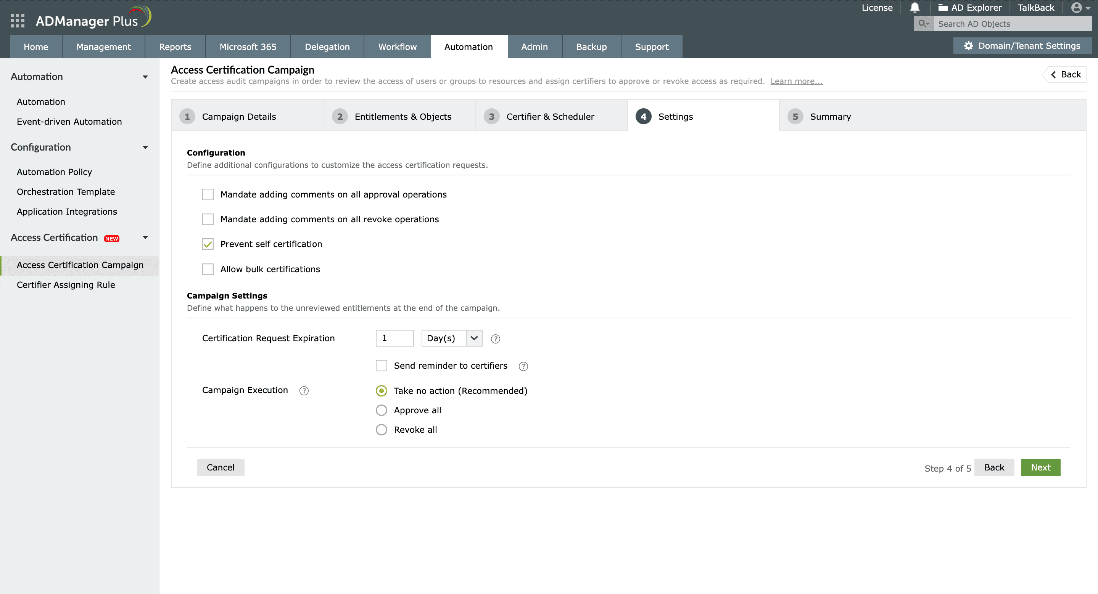Open the Learn more link
1098x594 pixels.
(796, 81)
